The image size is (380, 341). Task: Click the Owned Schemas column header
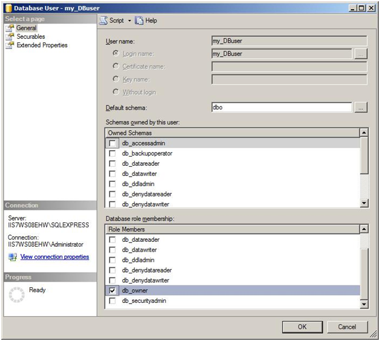coord(232,133)
